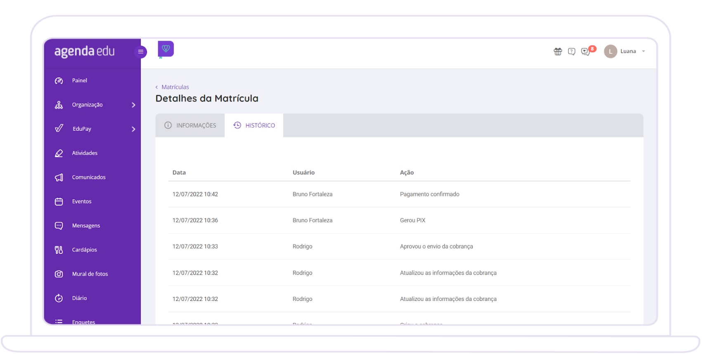The width and height of the screenshot is (702, 354).
Task: Click Bruno Fortaleza in Gerou PIX row
Action: point(312,221)
